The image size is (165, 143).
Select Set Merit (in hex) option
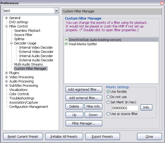108,102
